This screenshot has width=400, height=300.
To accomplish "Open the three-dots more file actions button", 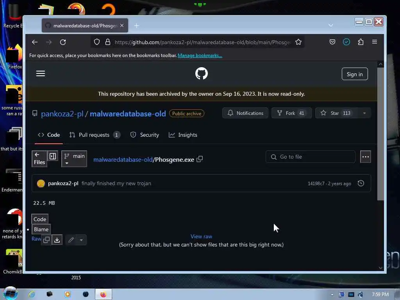I will pos(365,157).
